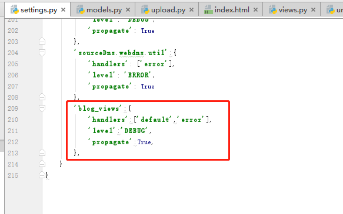Click the HTML file icon on index.html tab
Viewport: 343px width, 214px height.
pos(208,10)
